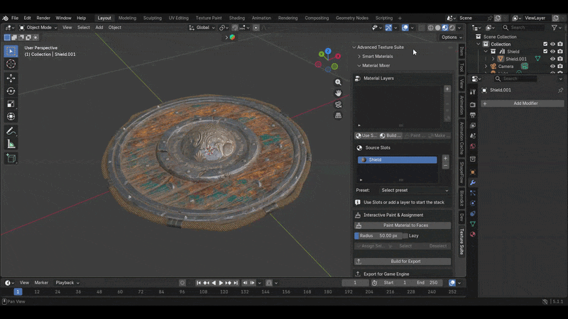The image size is (568, 319).
Task: Add a new Material Layer with plus
Action: click(447, 89)
